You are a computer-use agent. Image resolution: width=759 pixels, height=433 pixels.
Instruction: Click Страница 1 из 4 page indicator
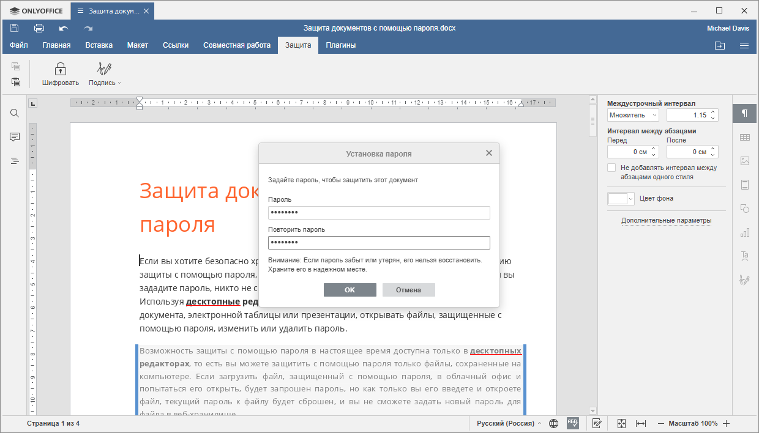[53, 423]
